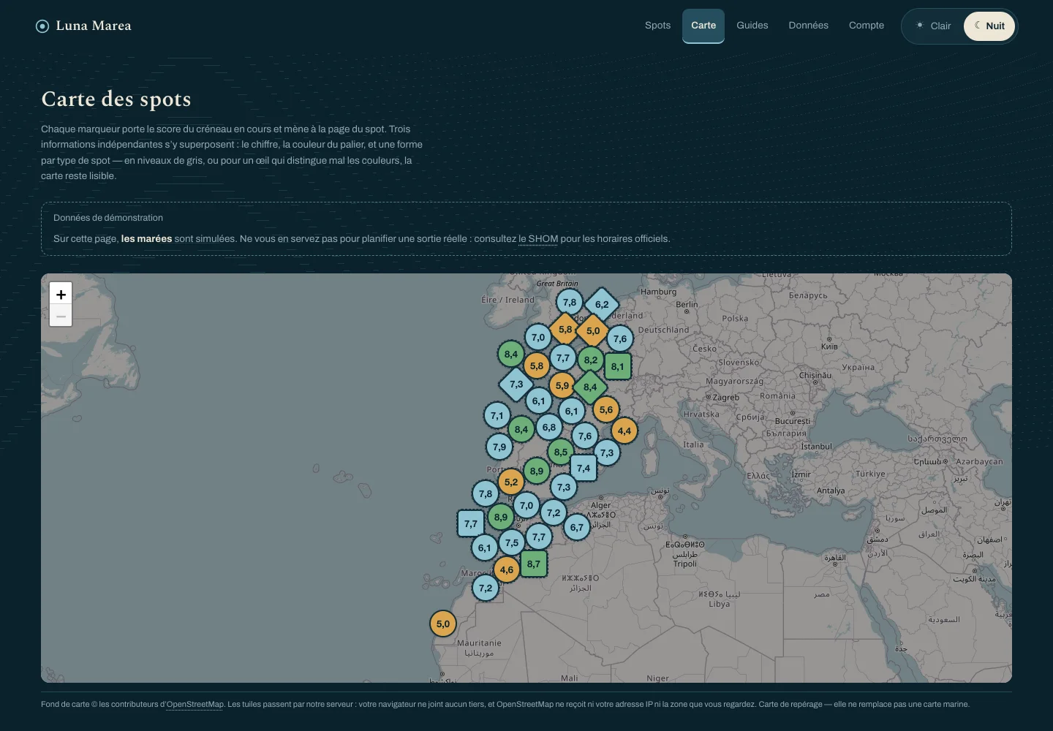Image resolution: width=1053 pixels, height=731 pixels.
Task: Zoom out of the map
Action: tap(61, 316)
